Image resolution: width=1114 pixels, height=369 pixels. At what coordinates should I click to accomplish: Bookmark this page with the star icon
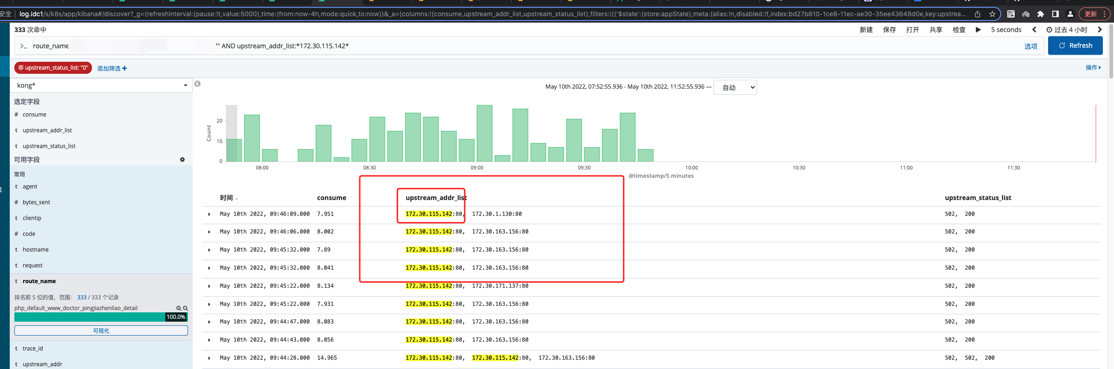click(x=992, y=14)
